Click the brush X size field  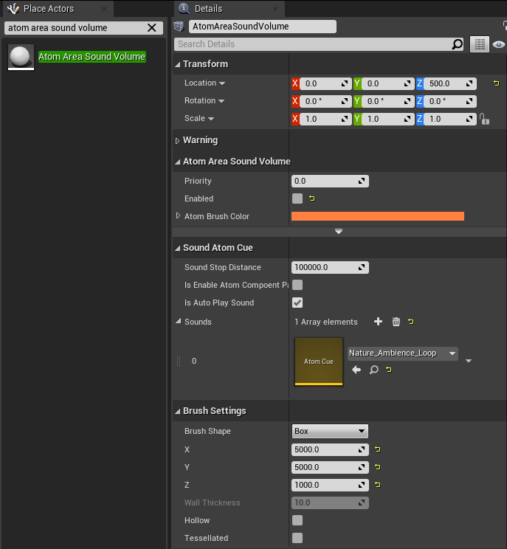330,449
